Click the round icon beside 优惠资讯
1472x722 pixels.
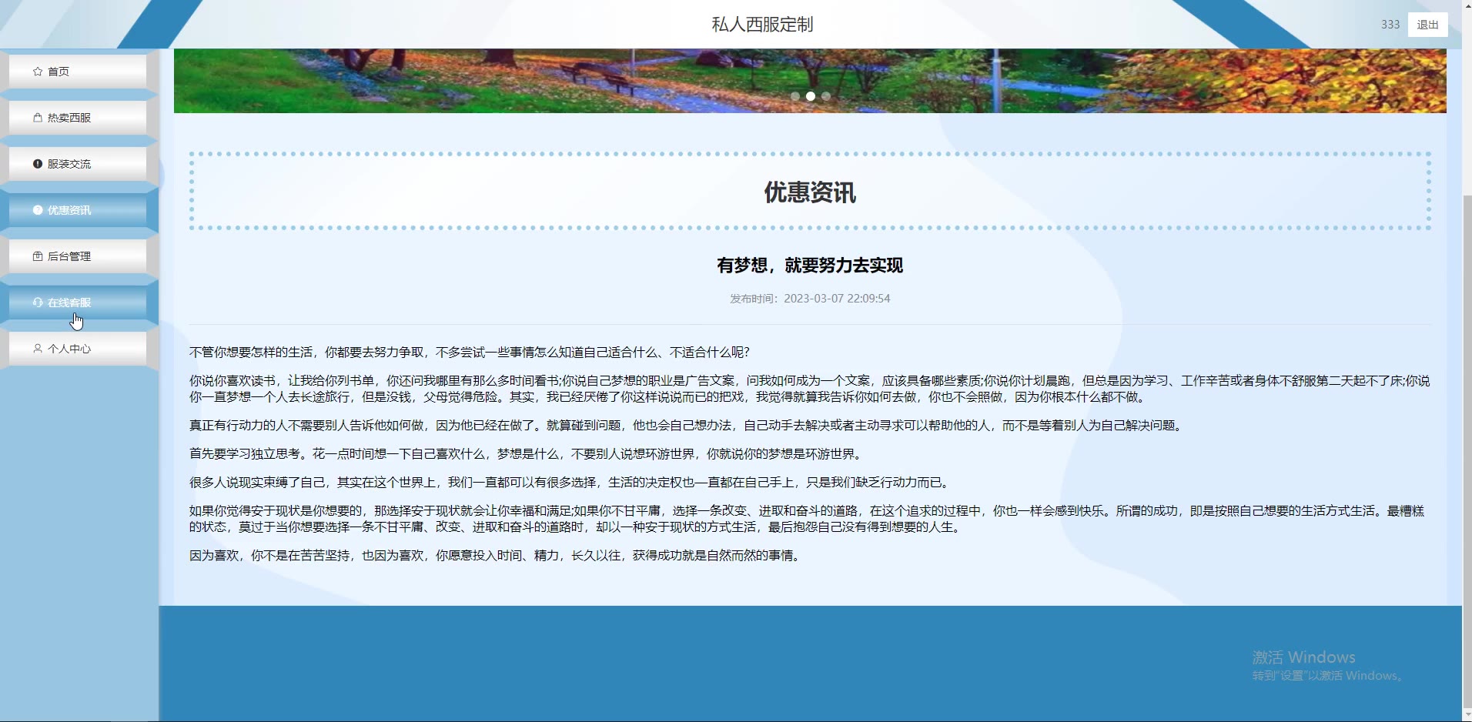[38, 210]
